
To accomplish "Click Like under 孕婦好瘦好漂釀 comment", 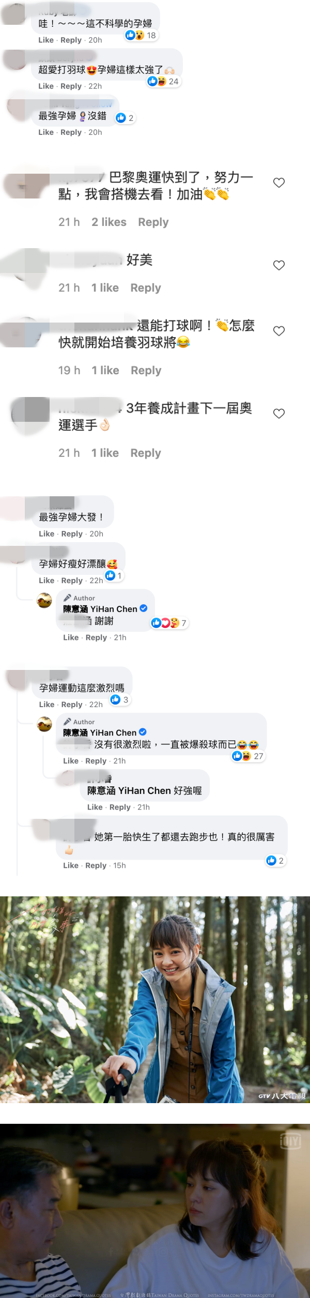I will point(47,581).
